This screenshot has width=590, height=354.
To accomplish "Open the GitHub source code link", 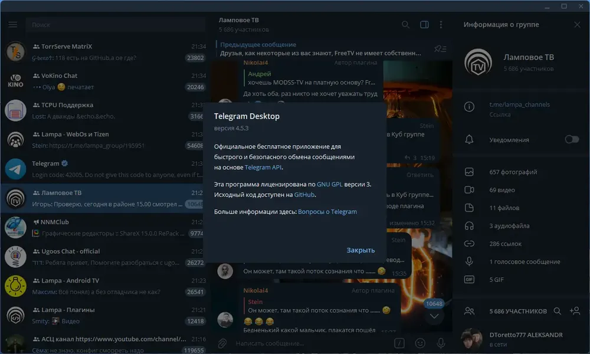I will click(x=304, y=195).
